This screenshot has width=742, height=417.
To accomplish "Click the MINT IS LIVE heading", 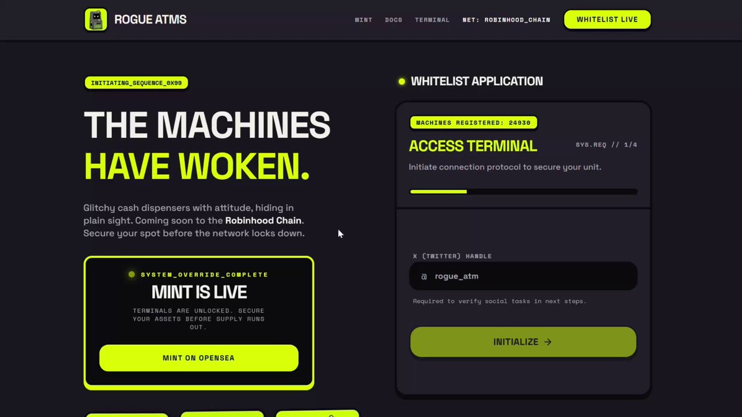I will pyautogui.click(x=199, y=292).
